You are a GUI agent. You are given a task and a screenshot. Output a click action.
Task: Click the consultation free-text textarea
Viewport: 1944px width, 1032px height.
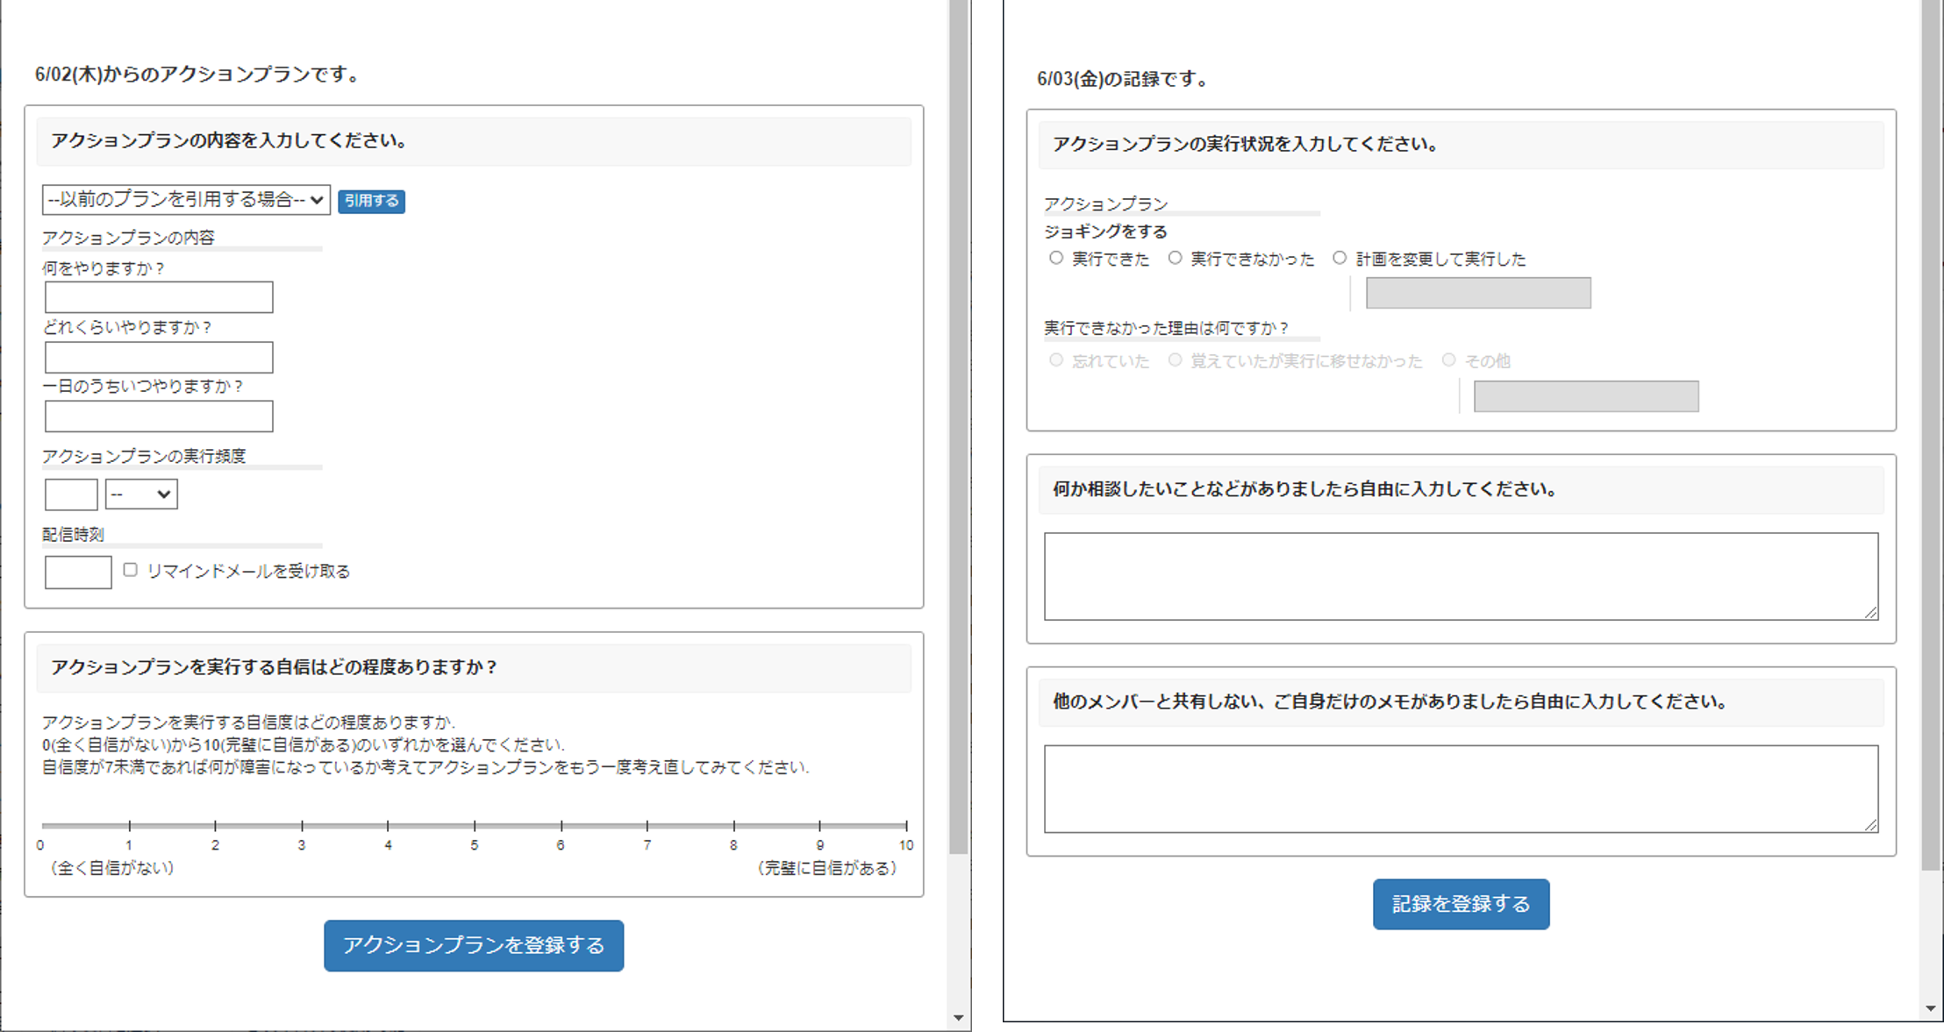[1459, 576]
